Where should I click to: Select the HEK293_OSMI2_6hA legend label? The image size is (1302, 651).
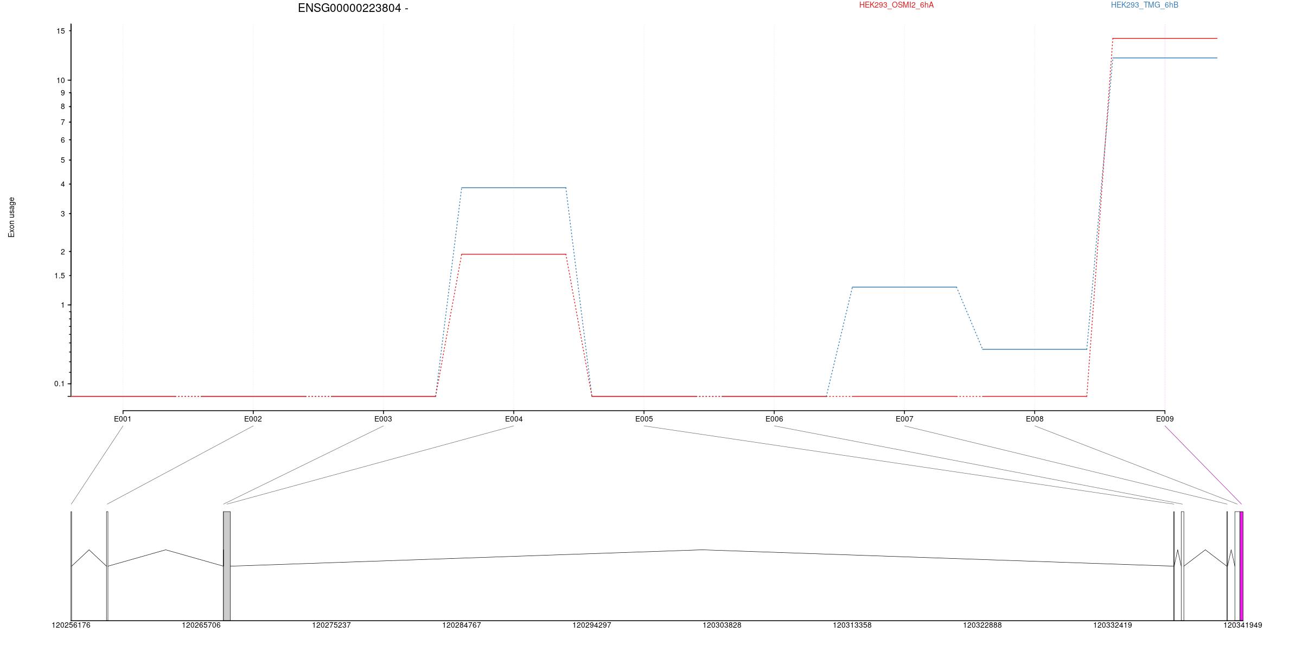(896, 5)
